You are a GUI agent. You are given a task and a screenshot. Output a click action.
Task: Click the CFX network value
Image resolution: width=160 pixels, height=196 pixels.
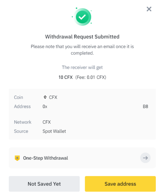click(x=47, y=122)
